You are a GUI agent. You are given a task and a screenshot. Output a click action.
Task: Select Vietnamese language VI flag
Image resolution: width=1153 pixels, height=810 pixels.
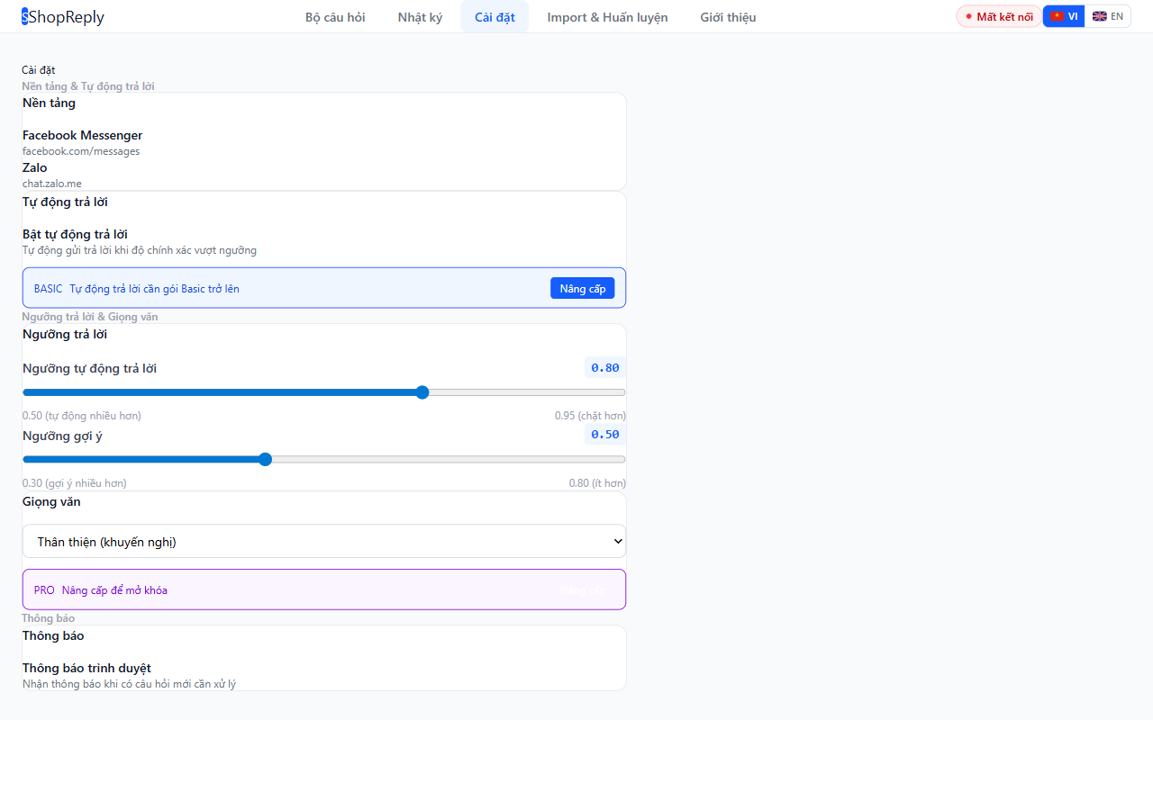pyautogui.click(x=1064, y=15)
